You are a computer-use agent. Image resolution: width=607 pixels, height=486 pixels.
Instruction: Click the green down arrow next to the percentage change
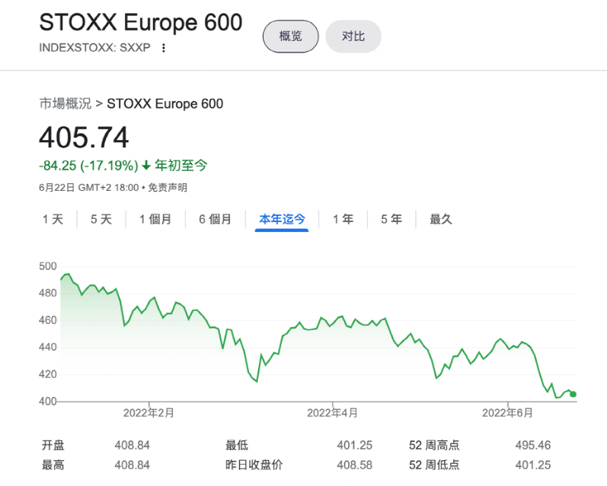click(x=146, y=165)
